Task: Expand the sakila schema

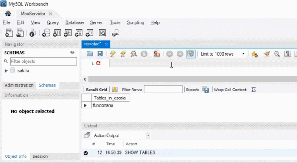Action: click(6, 71)
